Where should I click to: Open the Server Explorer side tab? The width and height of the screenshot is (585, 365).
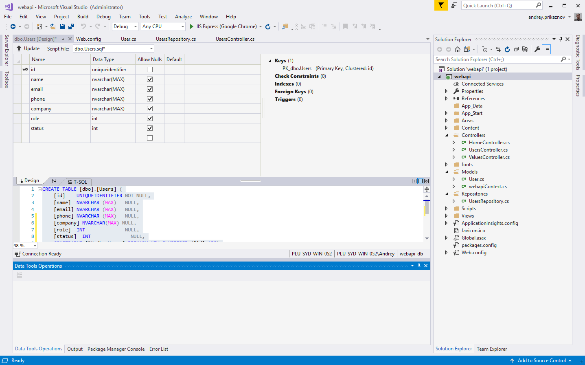coord(7,50)
